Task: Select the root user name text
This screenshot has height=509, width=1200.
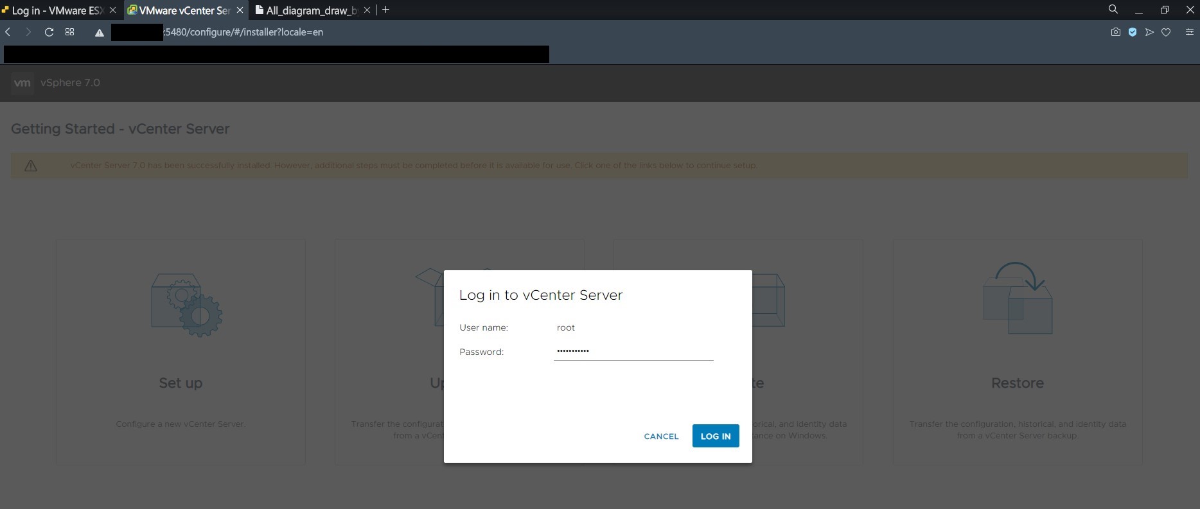Action: [x=565, y=327]
